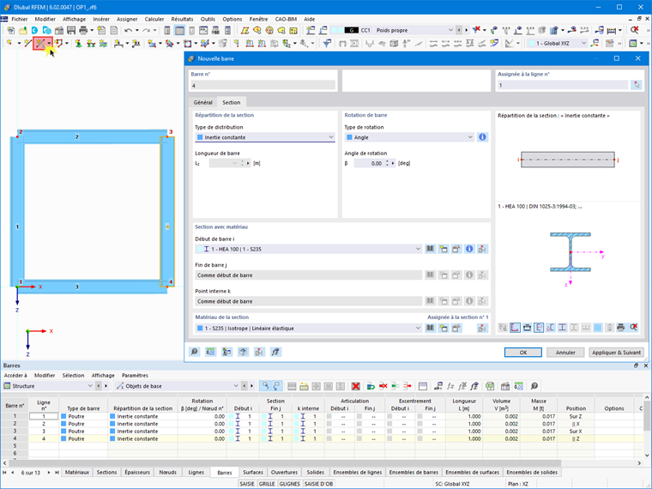Click the filter with red X icon
The width and height of the screenshot is (652, 489).
point(476,30)
